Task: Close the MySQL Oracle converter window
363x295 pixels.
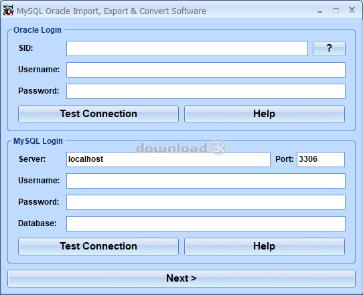Action: 352,10
